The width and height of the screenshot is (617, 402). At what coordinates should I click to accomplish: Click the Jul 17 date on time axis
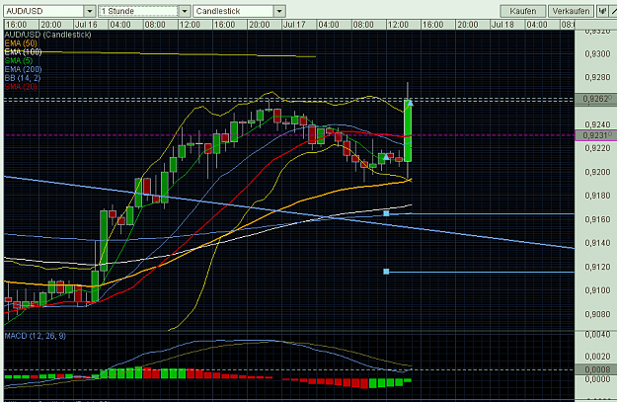click(294, 25)
